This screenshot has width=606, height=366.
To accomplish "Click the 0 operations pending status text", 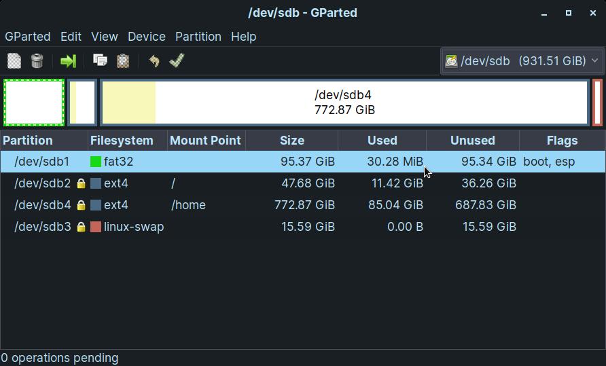I will pos(59,358).
